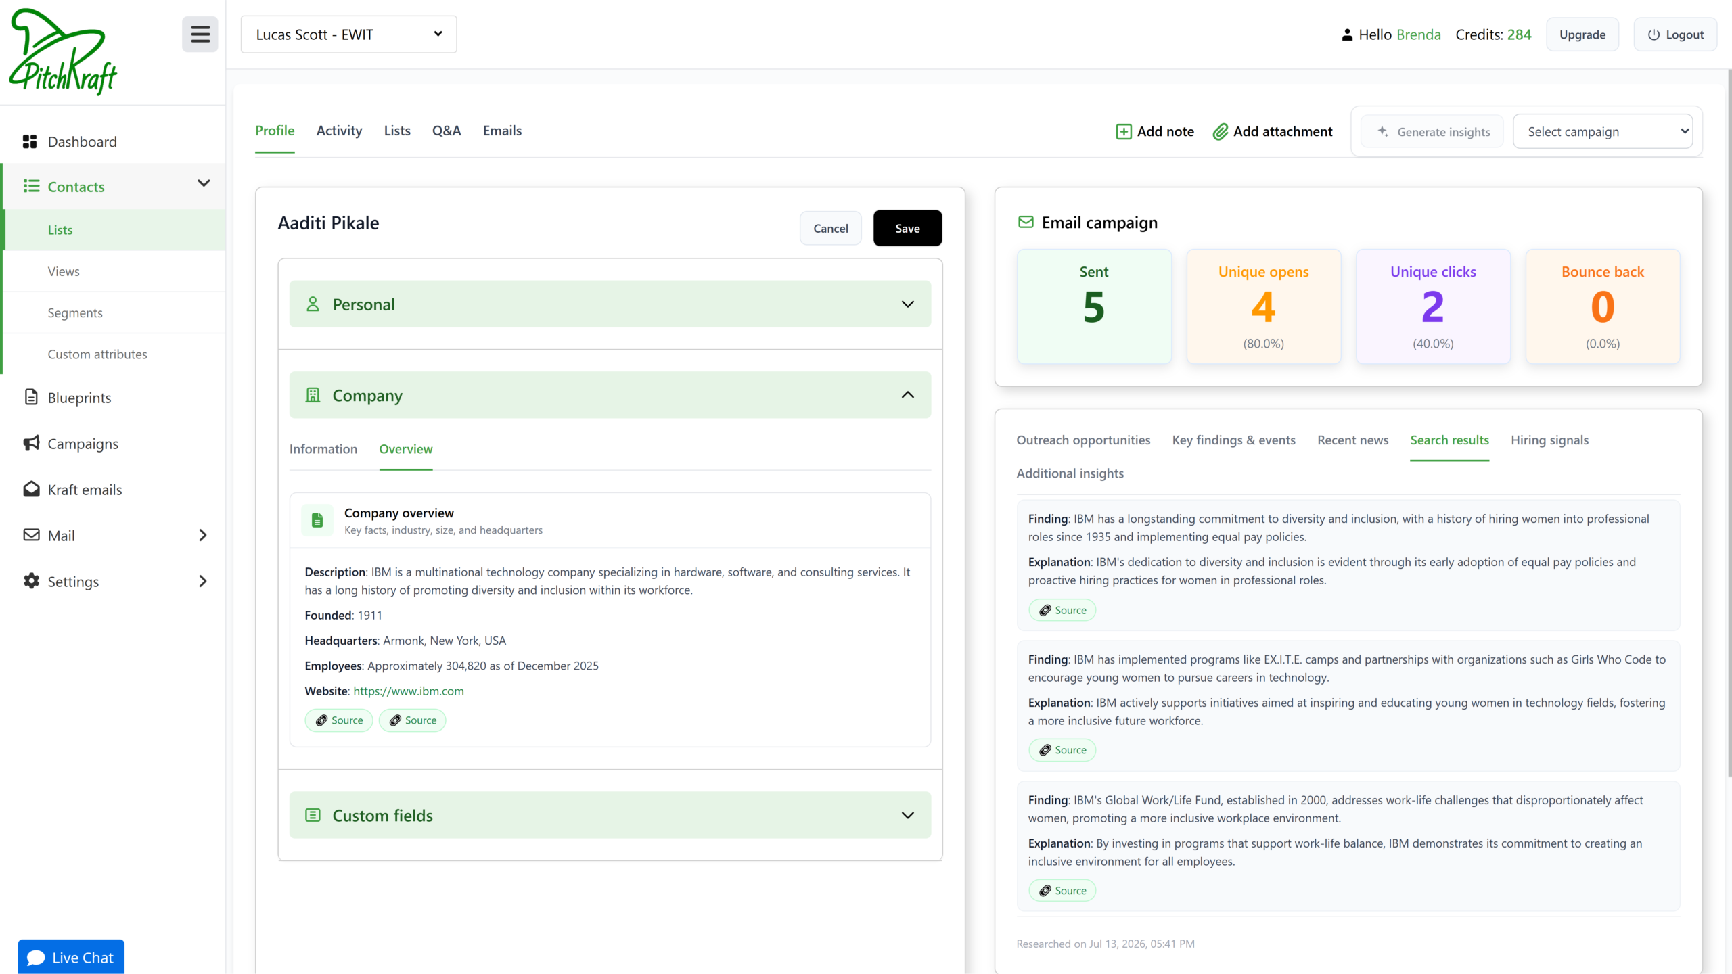The width and height of the screenshot is (1732, 974).
Task: Click the Credits: 284 count
Action: pos(1493,34)
